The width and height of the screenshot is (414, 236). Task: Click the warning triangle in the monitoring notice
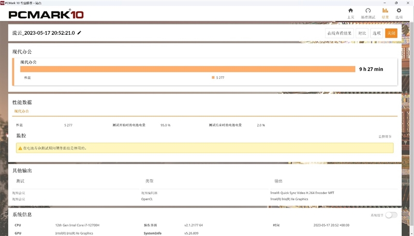click(20, 149)
